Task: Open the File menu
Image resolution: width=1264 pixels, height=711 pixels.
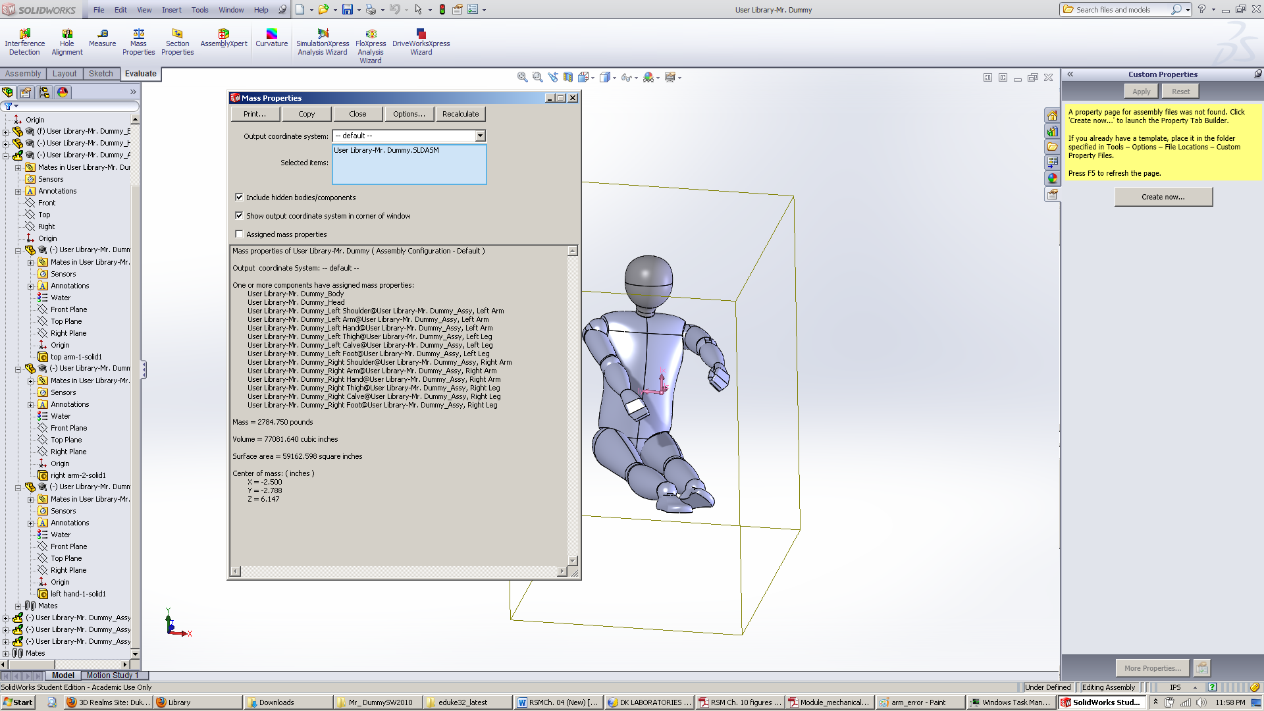Action: click(x=99, y=10)
